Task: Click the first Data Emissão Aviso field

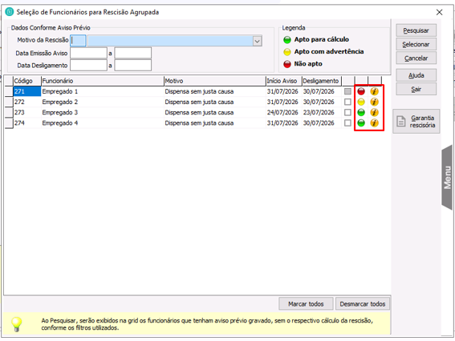Action: tap(89, 54)
